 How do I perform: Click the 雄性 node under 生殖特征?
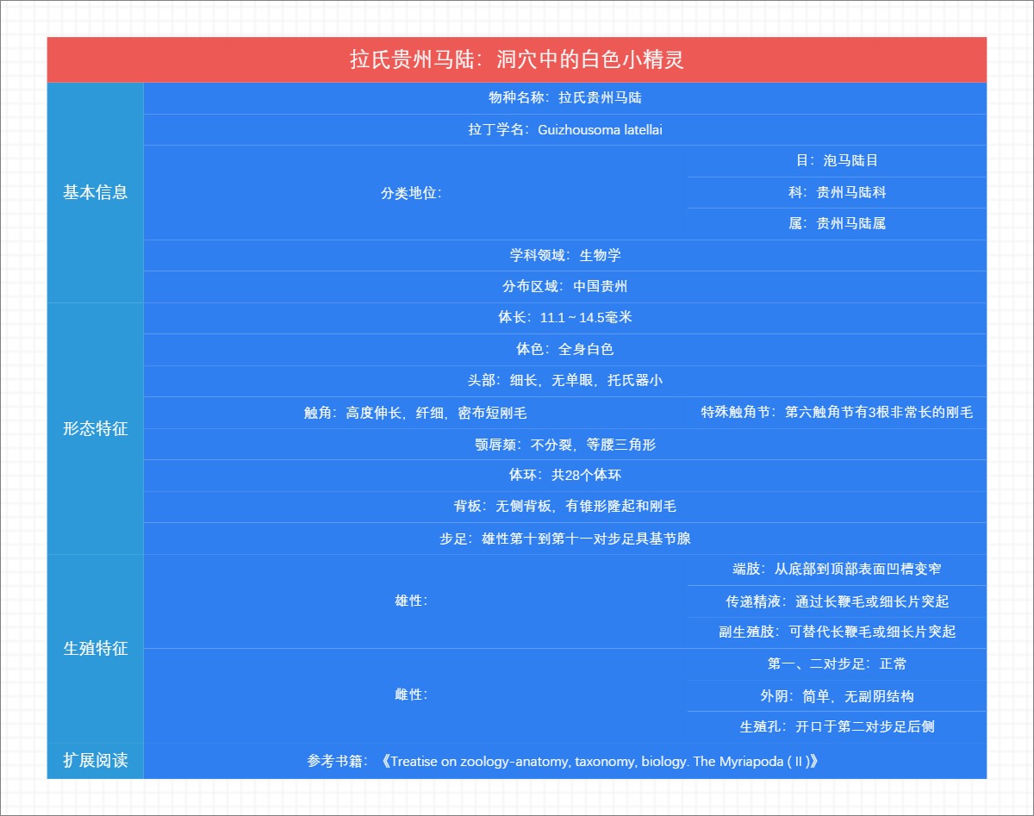pos(412,601)
